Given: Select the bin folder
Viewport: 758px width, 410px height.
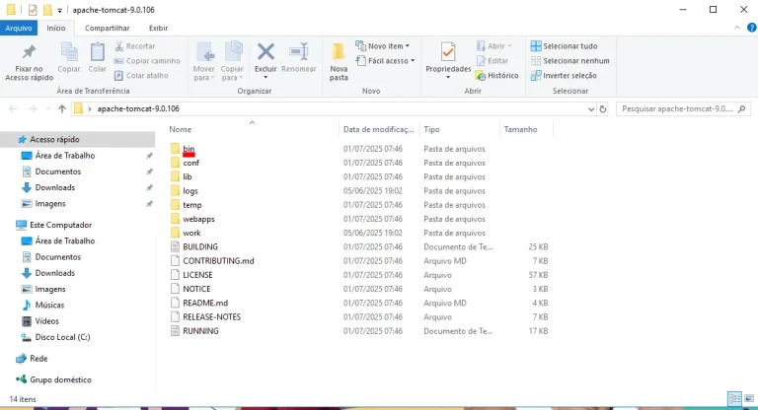Looking at the screenshot, I should point(189,149).
